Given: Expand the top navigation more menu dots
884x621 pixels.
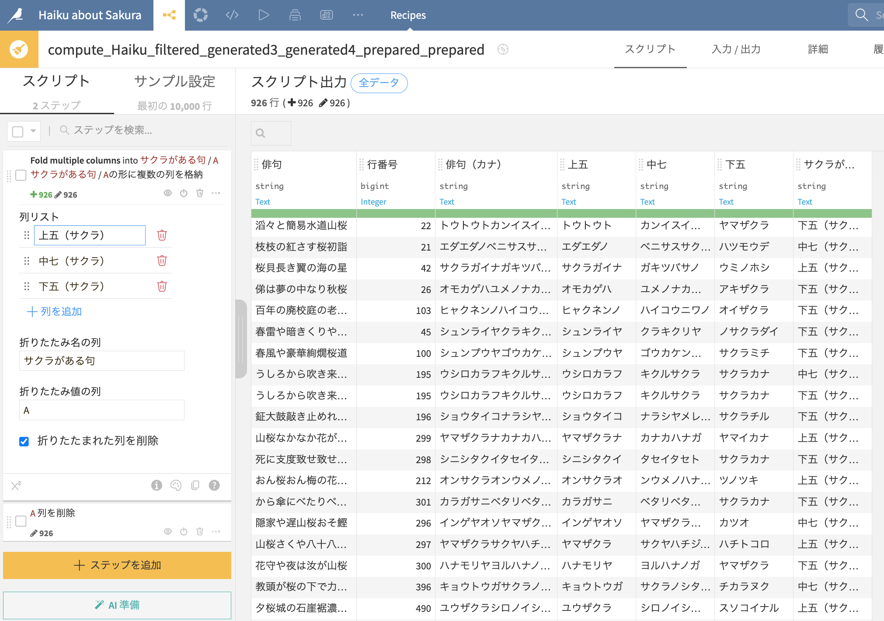Looking at the screenshot, I should tap(358, 15).
